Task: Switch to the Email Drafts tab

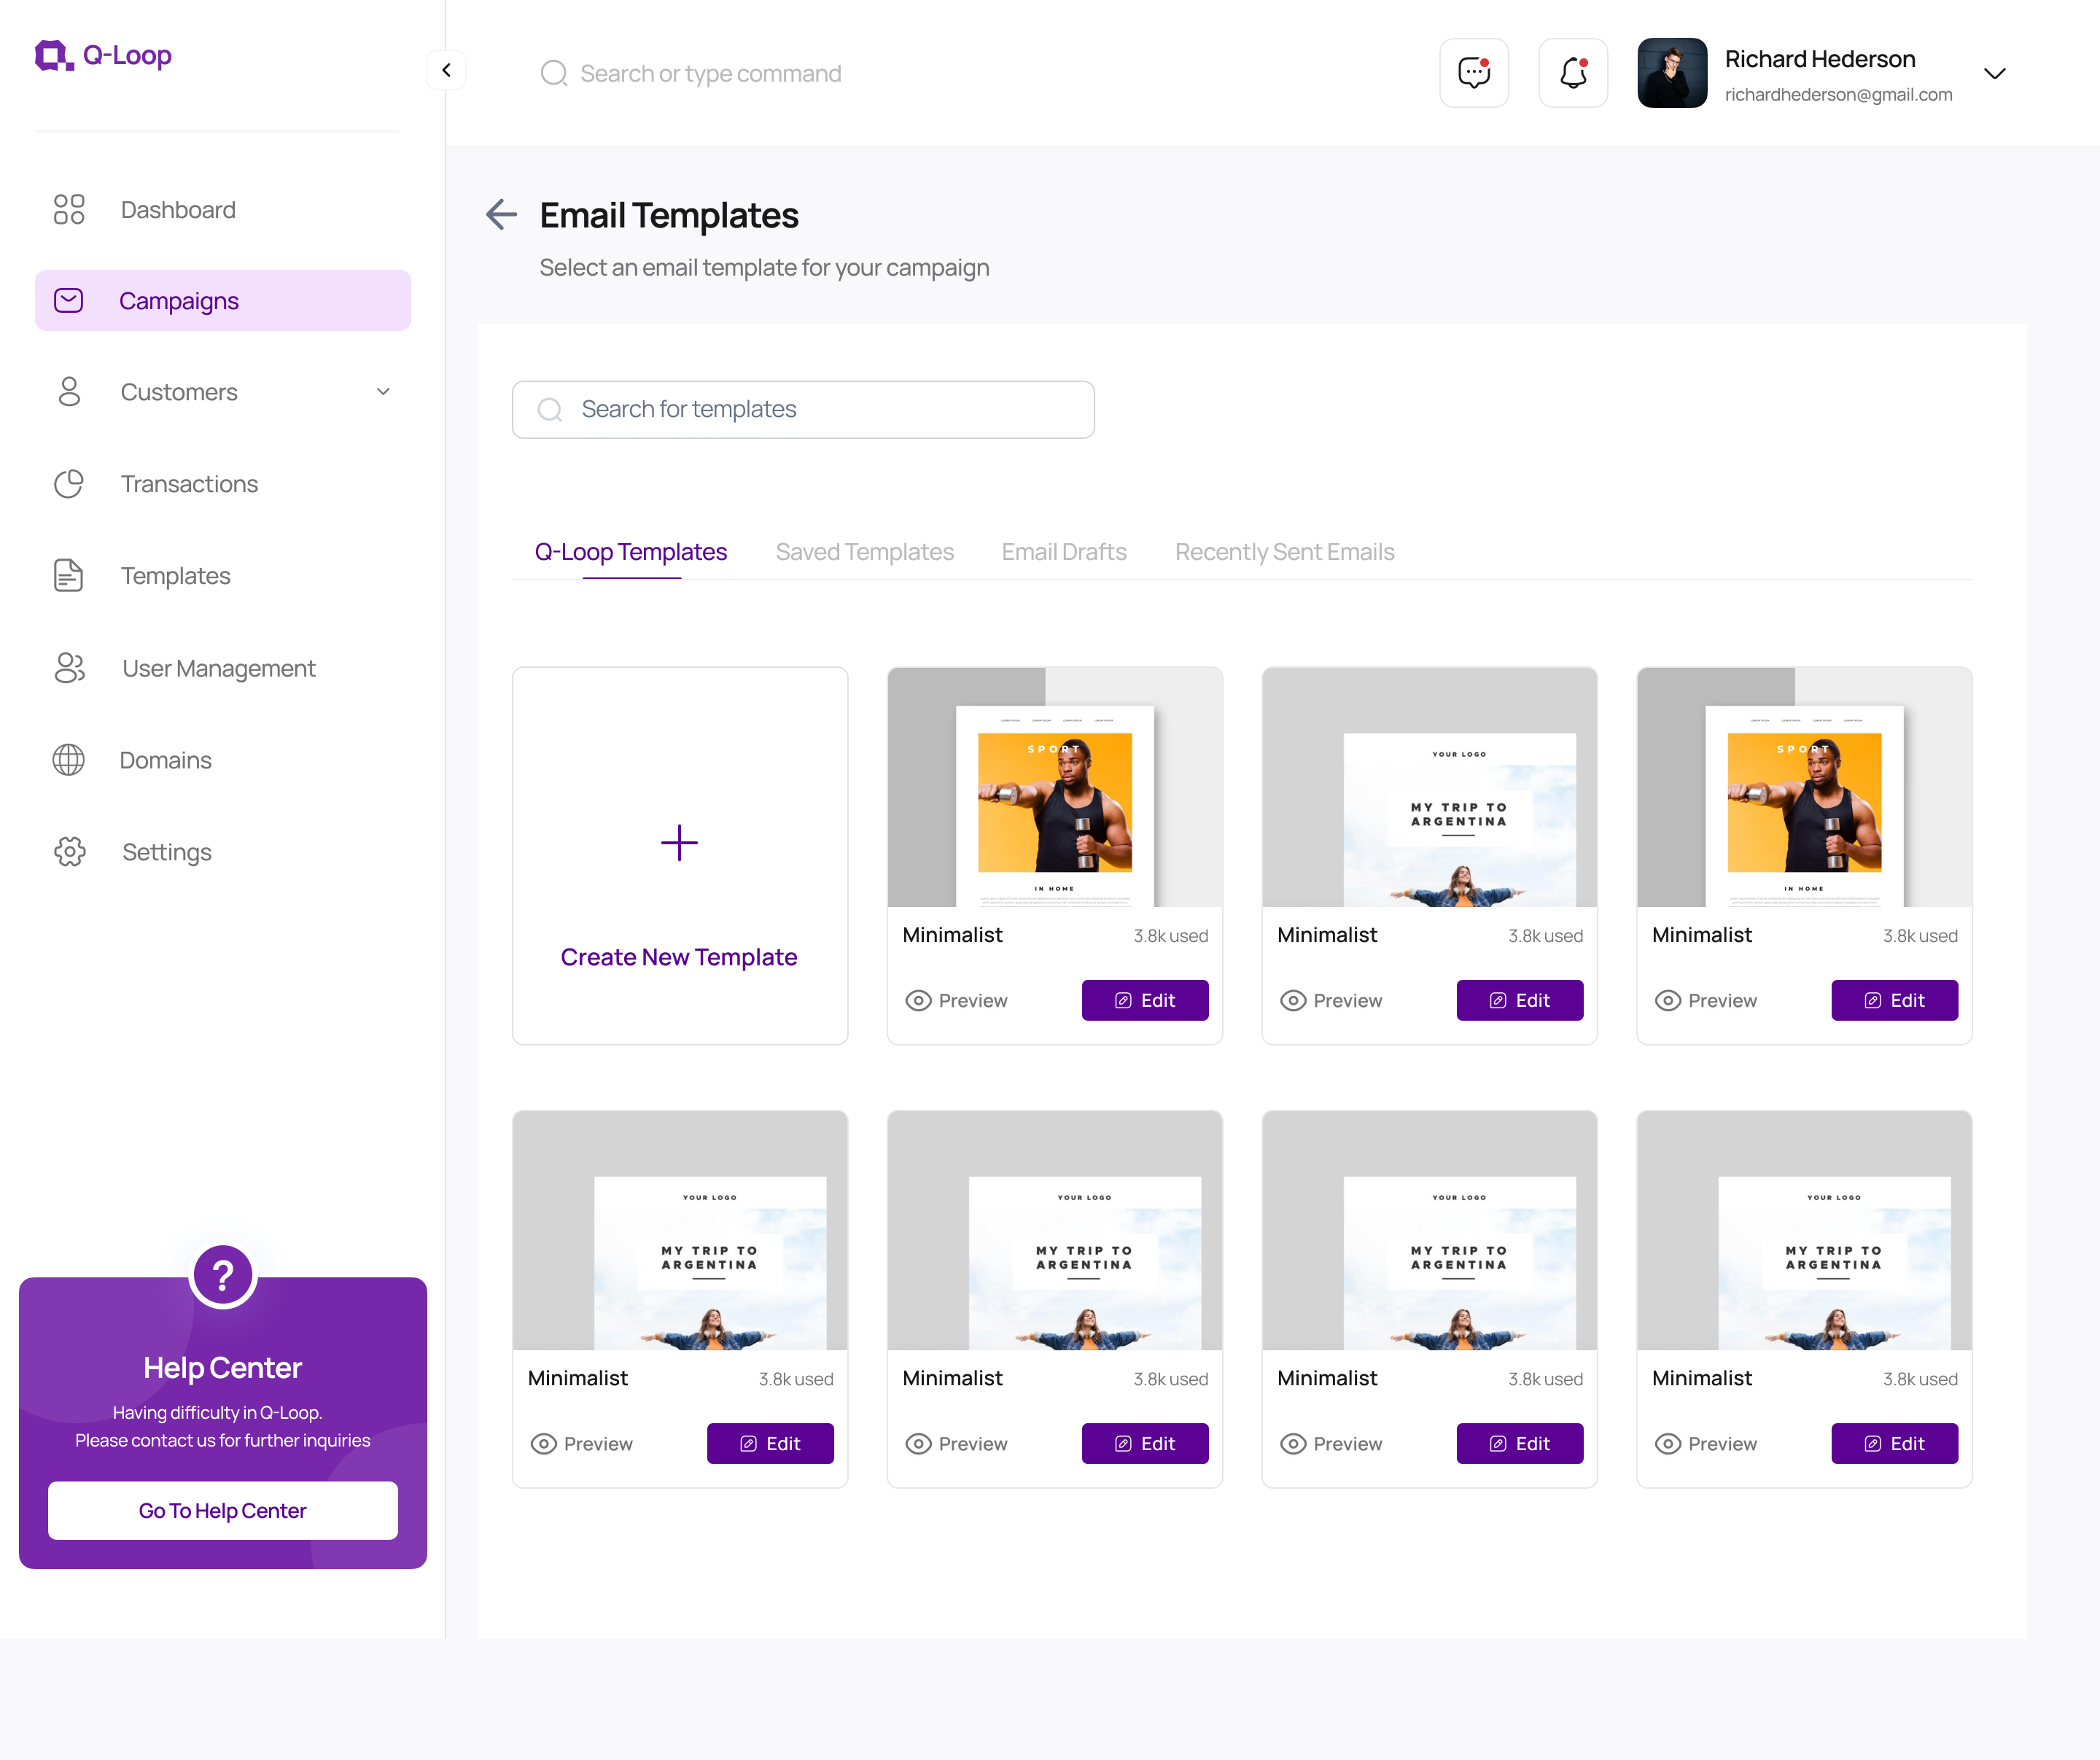Action: pyautogui.click(x=1064, y=552)
